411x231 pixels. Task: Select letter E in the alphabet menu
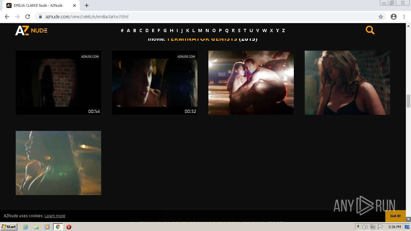[153, 30]
